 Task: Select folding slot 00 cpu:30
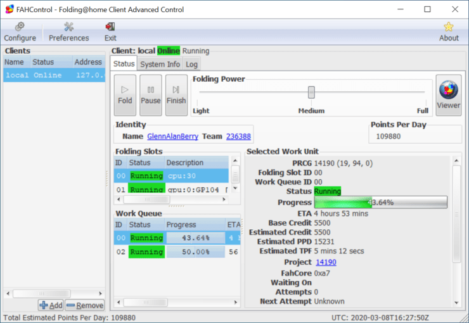point(171,175)
